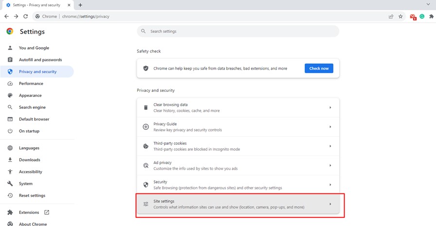This screenshot has width=436, height=226.
Task: Expand the Site settings row arrow
Action: click(330, 204)
